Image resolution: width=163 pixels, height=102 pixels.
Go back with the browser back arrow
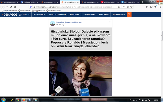click(x=3, y=7)
